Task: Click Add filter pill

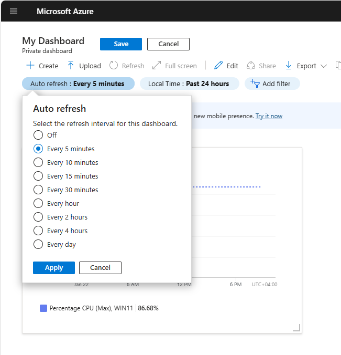Action: tap(271, 83)
